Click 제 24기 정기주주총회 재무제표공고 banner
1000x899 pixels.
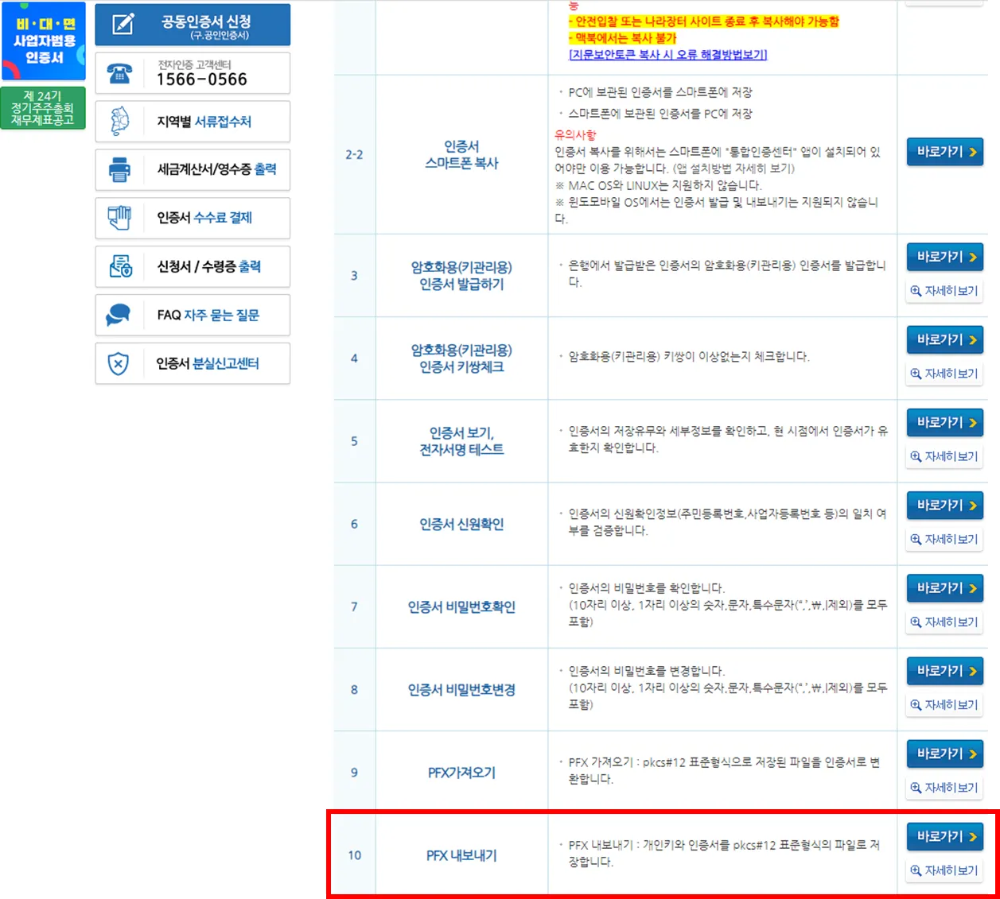click(x=43, y=108)
